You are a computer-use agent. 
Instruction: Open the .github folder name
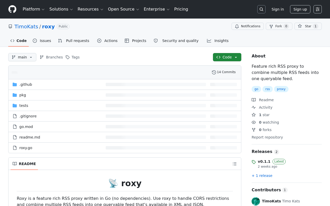click(26, 84)
